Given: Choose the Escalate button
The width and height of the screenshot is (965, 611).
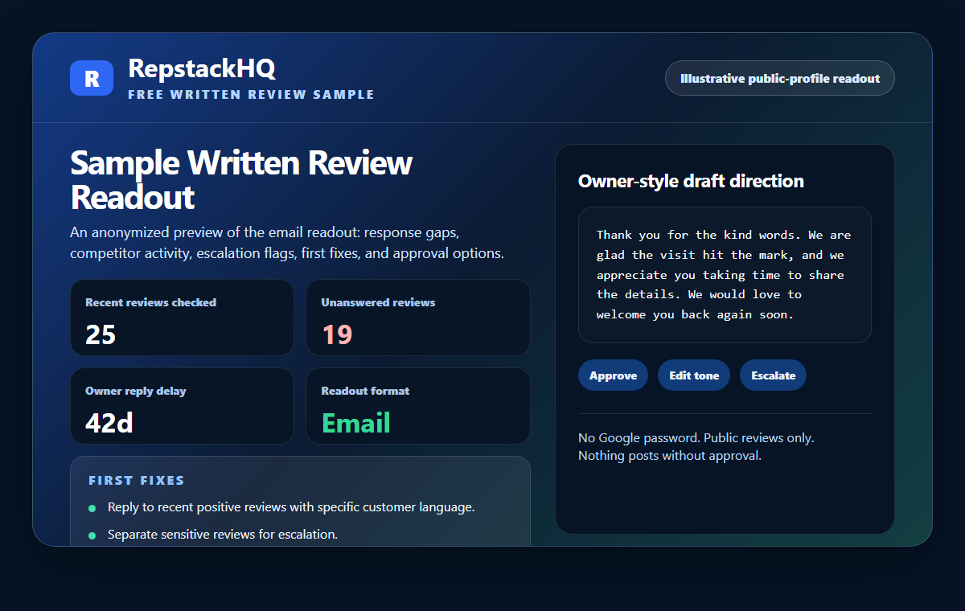Looking at the screenshot, I should 773,375.
